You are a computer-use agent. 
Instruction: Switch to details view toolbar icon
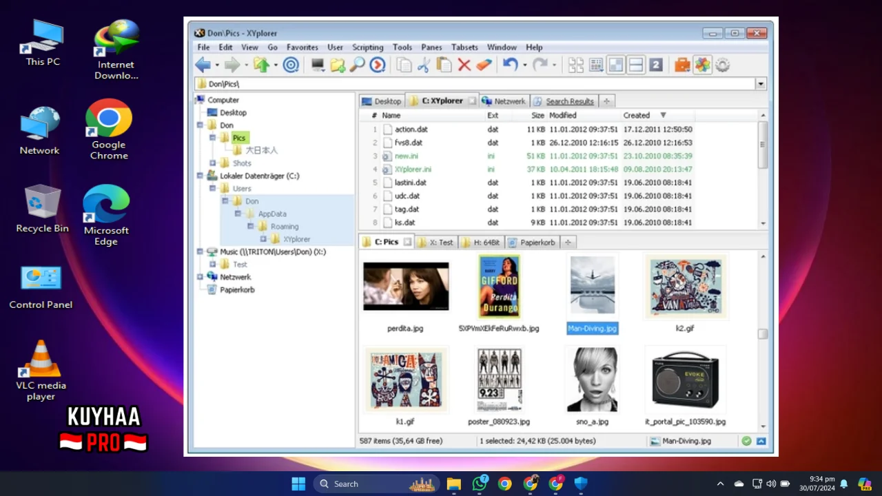(x=596, y=65)
